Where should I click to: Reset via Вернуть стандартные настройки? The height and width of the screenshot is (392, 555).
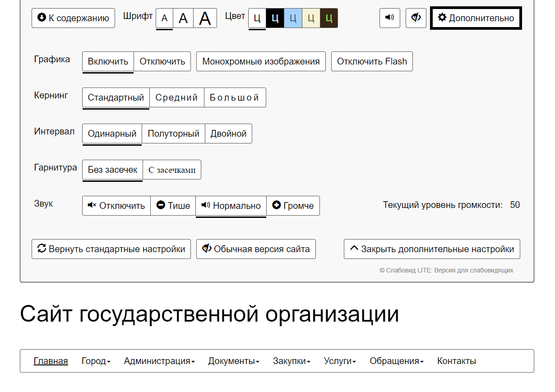point(111,249)
